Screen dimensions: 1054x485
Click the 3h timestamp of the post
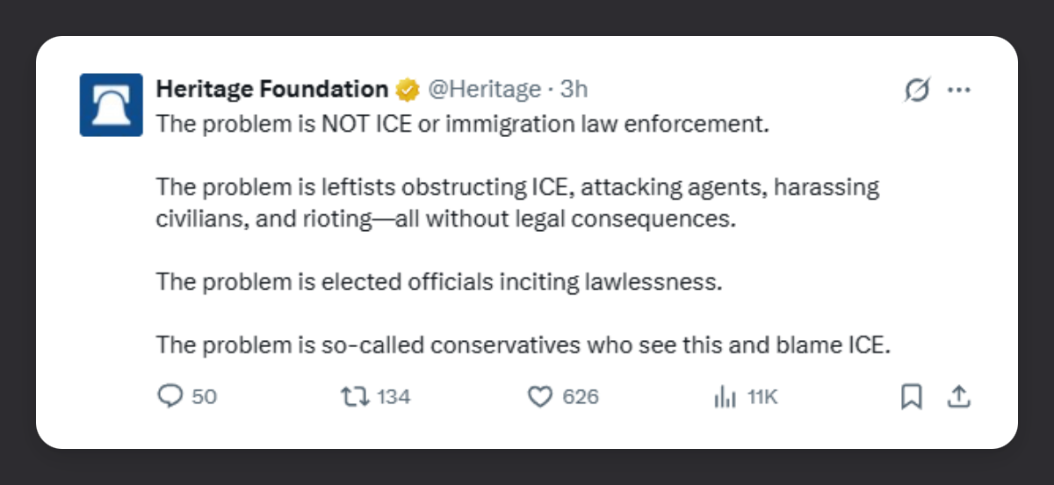tap(574, 89)
